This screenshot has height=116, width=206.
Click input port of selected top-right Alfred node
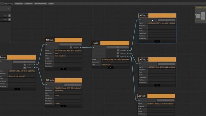[x=140, y=20]
